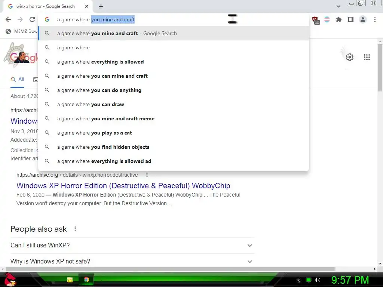Screen dimensions: 383x287
Task: Select suggestion 'a game where you can do anything'
Action: click(174, 90)
